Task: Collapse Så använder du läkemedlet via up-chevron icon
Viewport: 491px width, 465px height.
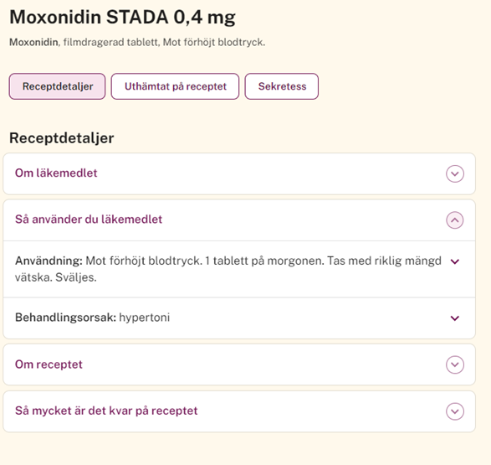Action: coord(455,220)
